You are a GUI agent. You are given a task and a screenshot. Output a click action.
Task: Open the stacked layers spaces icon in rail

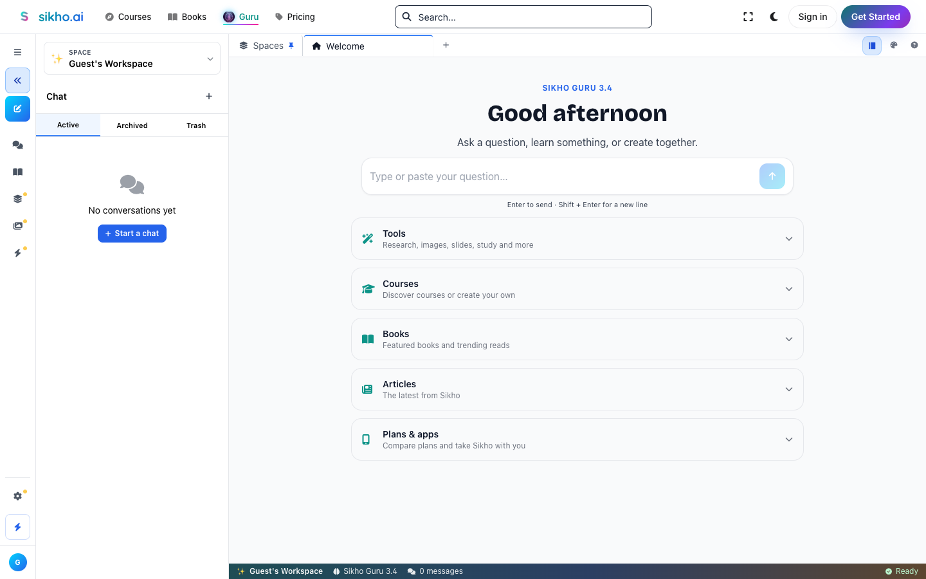click(17, 199)
